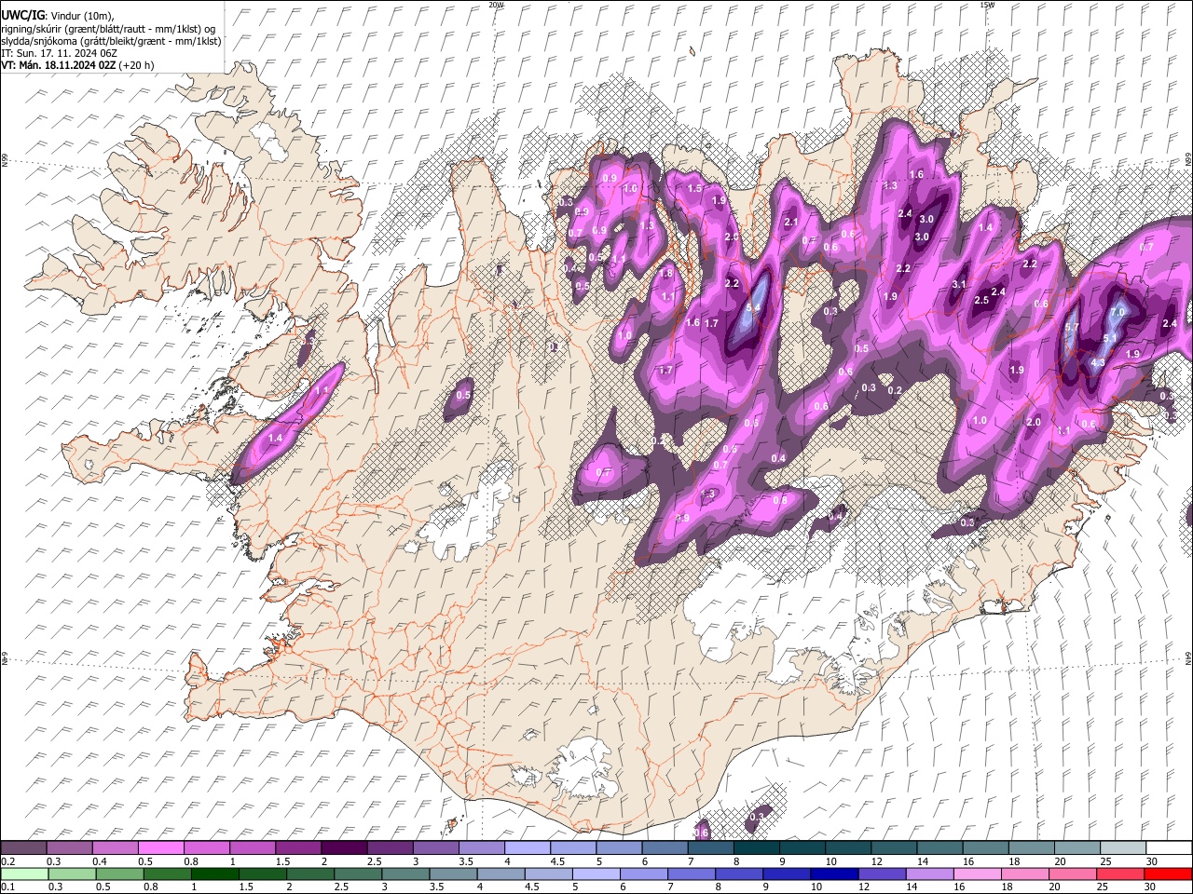Click the "1.8" precipitation value on the map
1193x894 pixels.
(666, 274)
